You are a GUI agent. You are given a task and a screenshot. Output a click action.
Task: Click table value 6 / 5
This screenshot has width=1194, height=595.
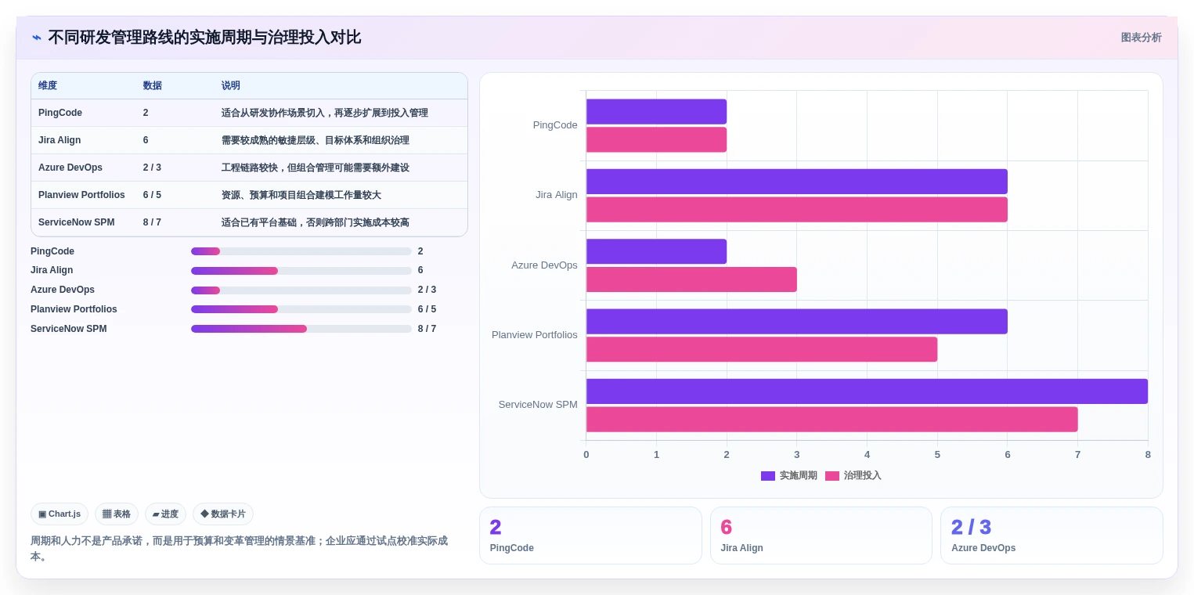pyautogui.click(x=152, y=195)
